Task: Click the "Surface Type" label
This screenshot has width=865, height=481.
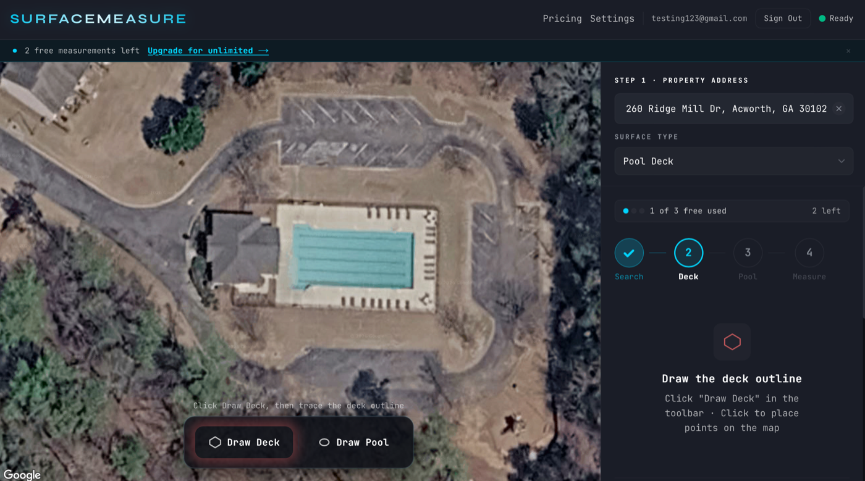Action: pos(647,136)
